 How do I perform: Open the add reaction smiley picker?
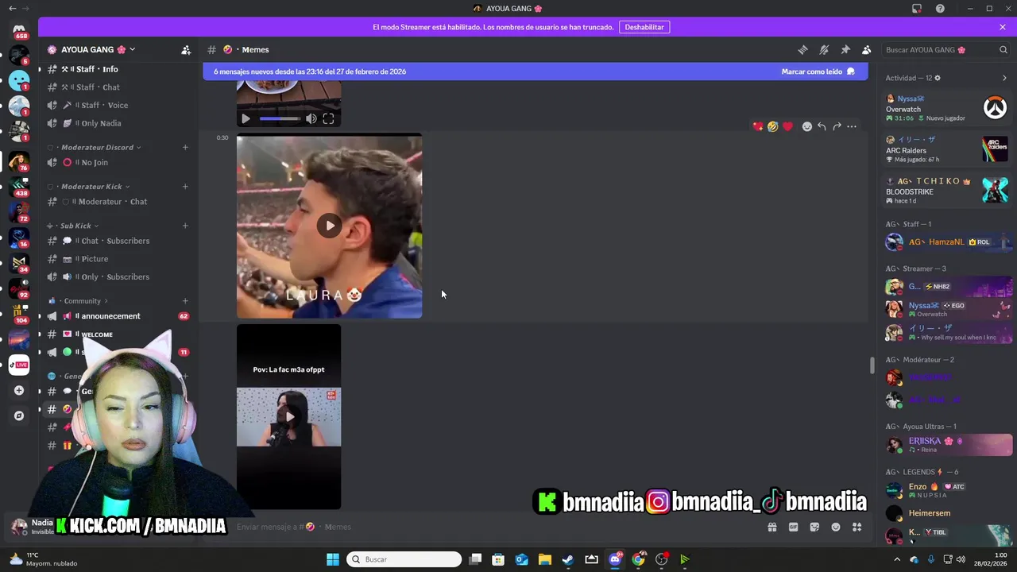tap(807, 126)
